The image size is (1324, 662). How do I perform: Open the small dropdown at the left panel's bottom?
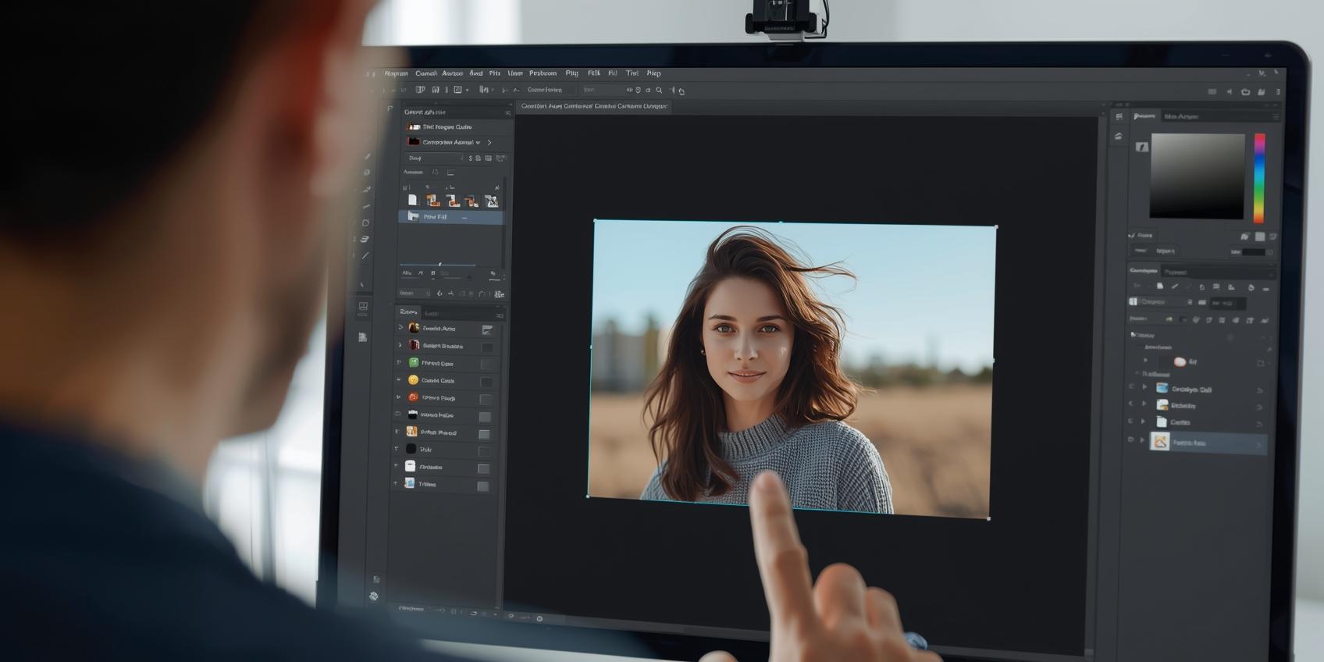click(x=414, y=294)
